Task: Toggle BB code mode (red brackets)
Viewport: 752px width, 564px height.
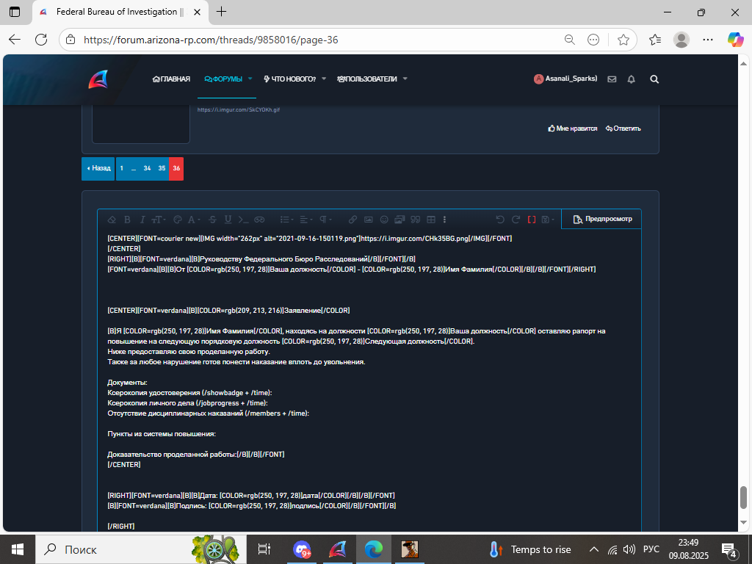Action: (532, 219)
